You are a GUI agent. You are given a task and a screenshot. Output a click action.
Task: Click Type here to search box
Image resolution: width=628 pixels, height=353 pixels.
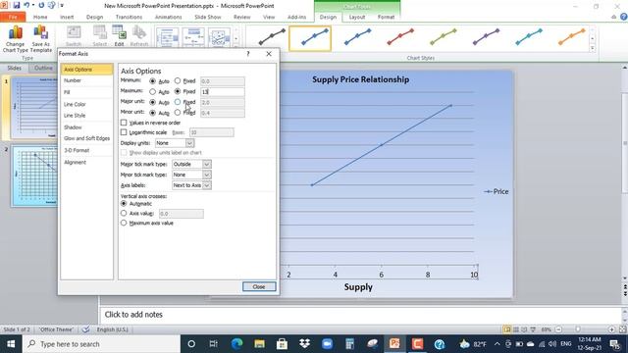tap(101, 344)
